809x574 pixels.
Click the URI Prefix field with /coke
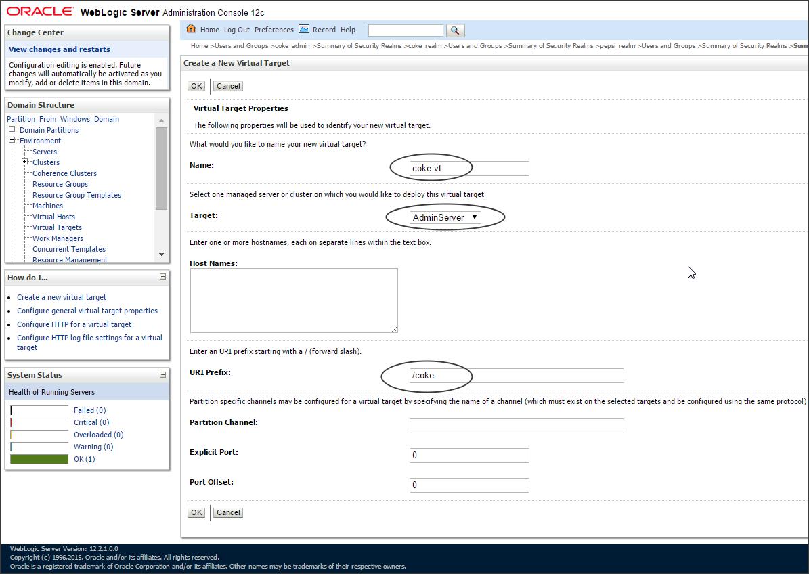(517, 376)
